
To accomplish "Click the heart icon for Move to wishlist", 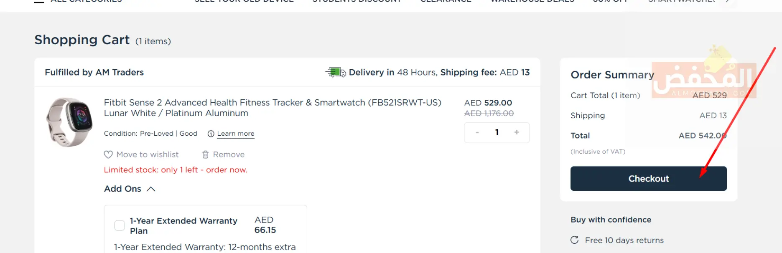I will (x=108, y=155).
